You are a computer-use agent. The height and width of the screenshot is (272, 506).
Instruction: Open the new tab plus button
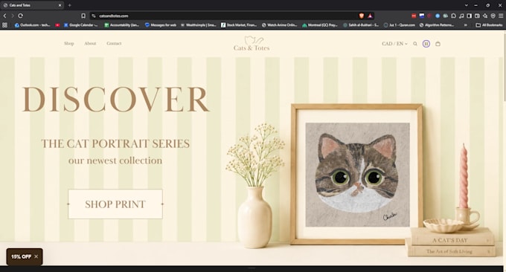point(69,5)
